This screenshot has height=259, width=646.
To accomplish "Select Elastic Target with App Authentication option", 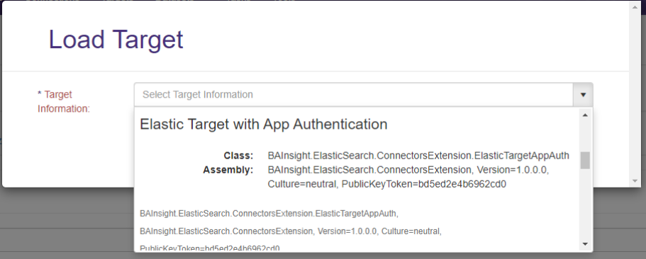I will click(x=264, y=124).
